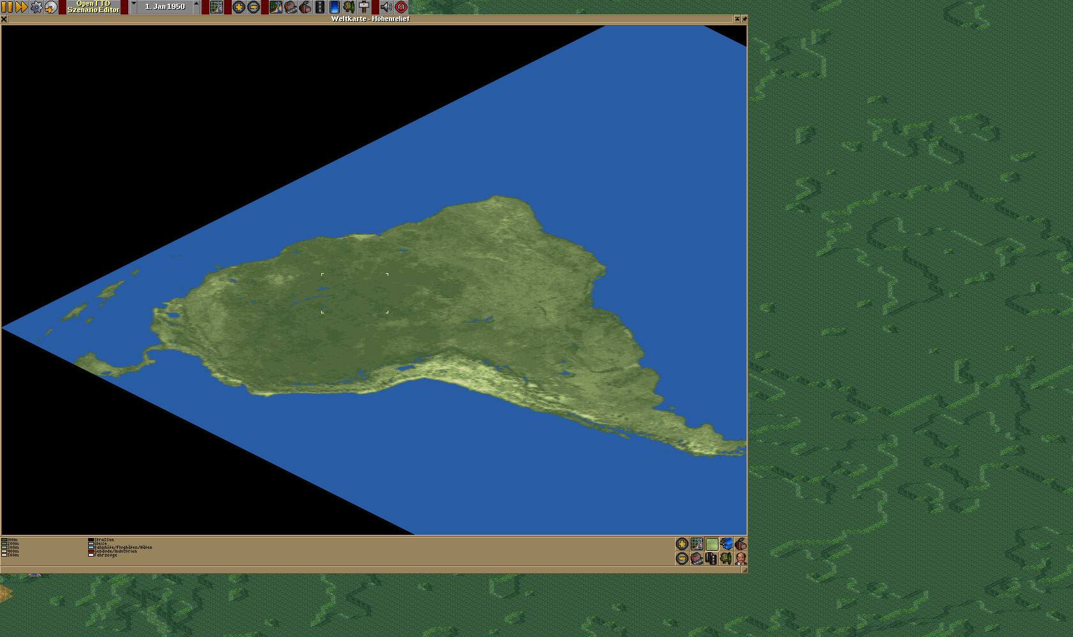Screen dimensions: 1073x637
Task: Click the down arrow to move date backward
Action: pyautogui.click(x=133, y=5)
